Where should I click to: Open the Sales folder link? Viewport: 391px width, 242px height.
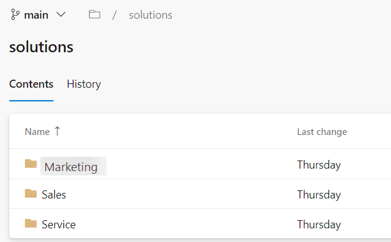[54, 195]
